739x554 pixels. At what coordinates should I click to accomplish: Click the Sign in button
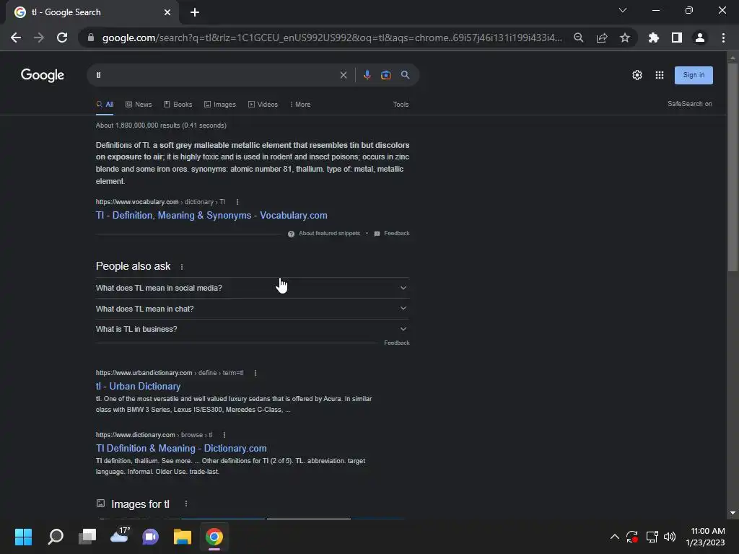[x=694, y=75]
